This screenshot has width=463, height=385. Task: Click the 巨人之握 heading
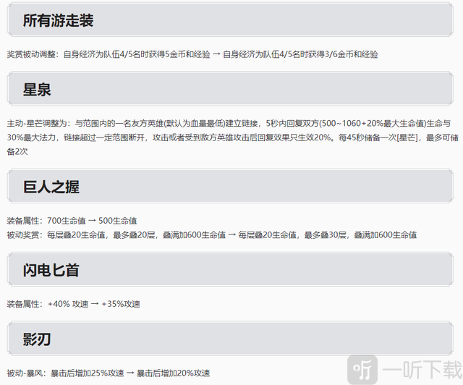(x=51, y=187)
